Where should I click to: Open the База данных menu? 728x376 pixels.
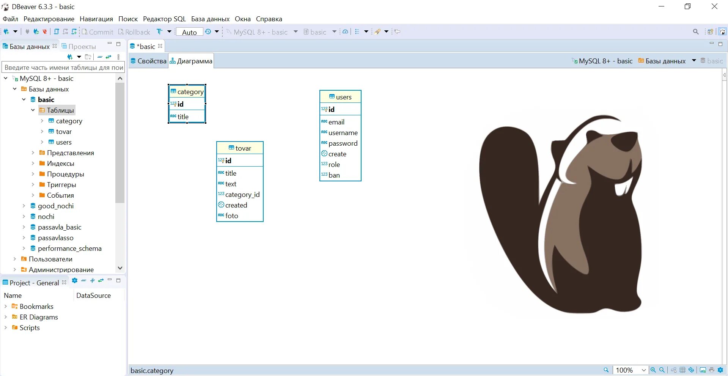(210, 19)
